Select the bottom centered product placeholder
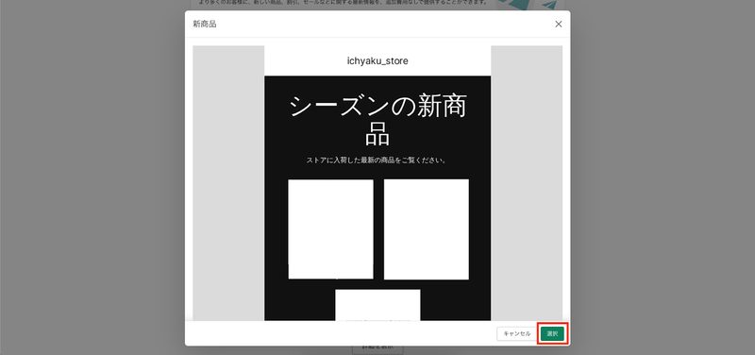 click(x=377, y=305)
